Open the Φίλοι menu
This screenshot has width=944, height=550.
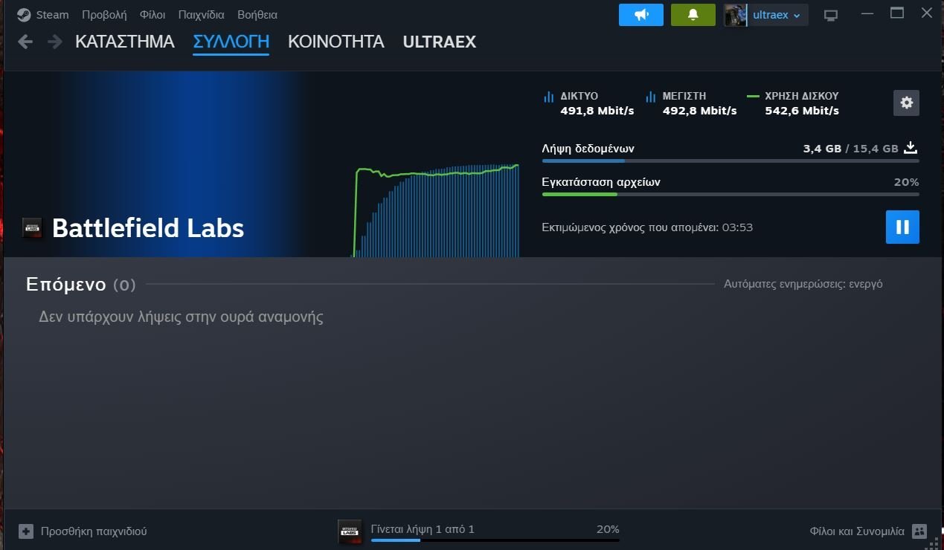point(152,15)
